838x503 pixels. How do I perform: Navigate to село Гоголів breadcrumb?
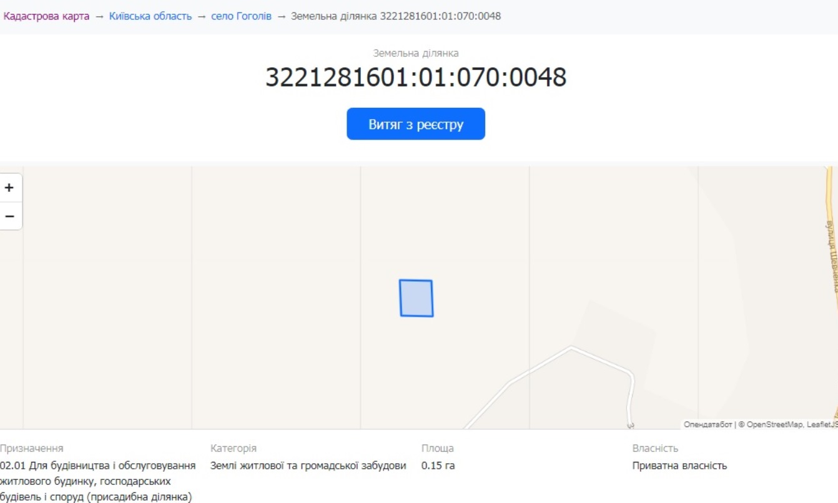pyautogui.click(x=241, y=16)
